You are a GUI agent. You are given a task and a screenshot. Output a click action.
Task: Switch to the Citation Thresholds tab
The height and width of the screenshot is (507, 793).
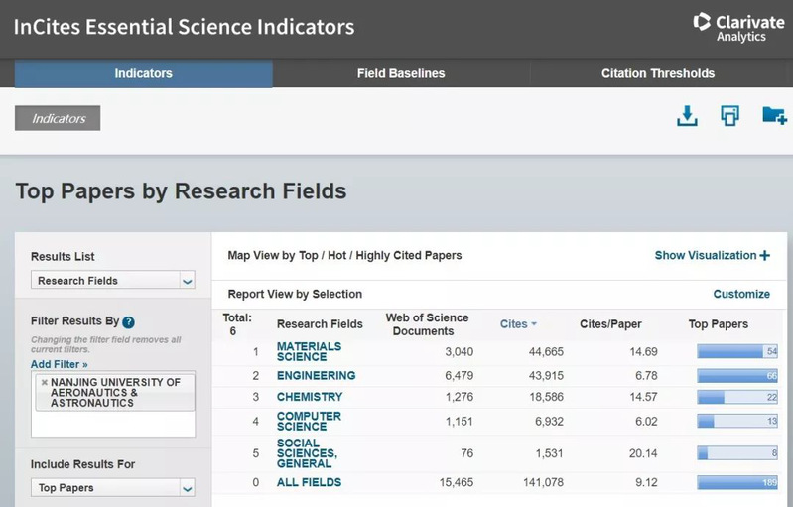[657, 73]
